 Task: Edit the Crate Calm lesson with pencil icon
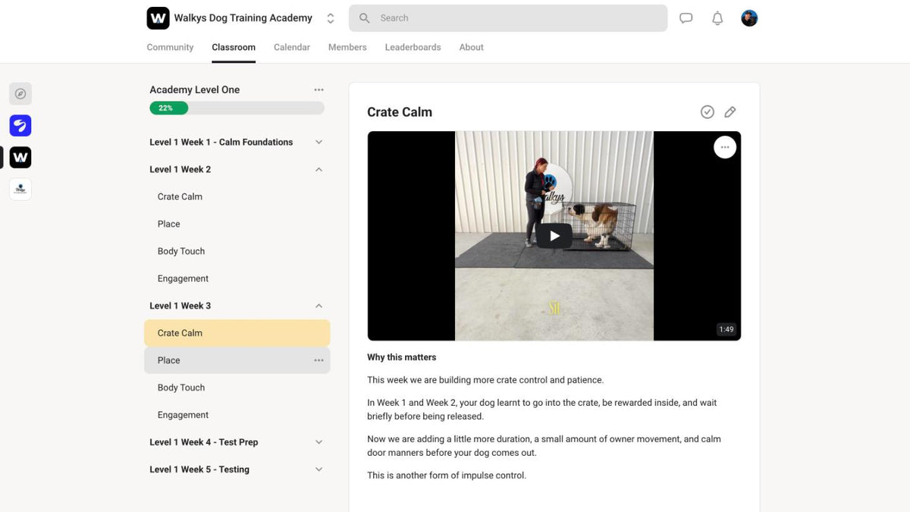pyautogui.click(x=730, y=112)
